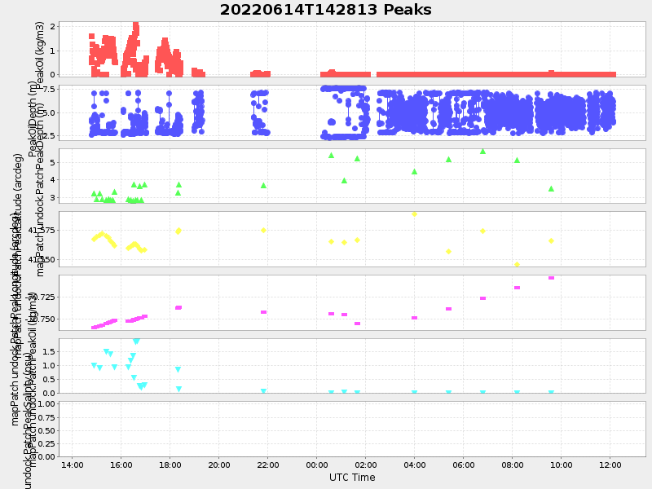Select the green triangle at 04:00
The height and width of the screenshot is (489, 652).
click(414, 172)
